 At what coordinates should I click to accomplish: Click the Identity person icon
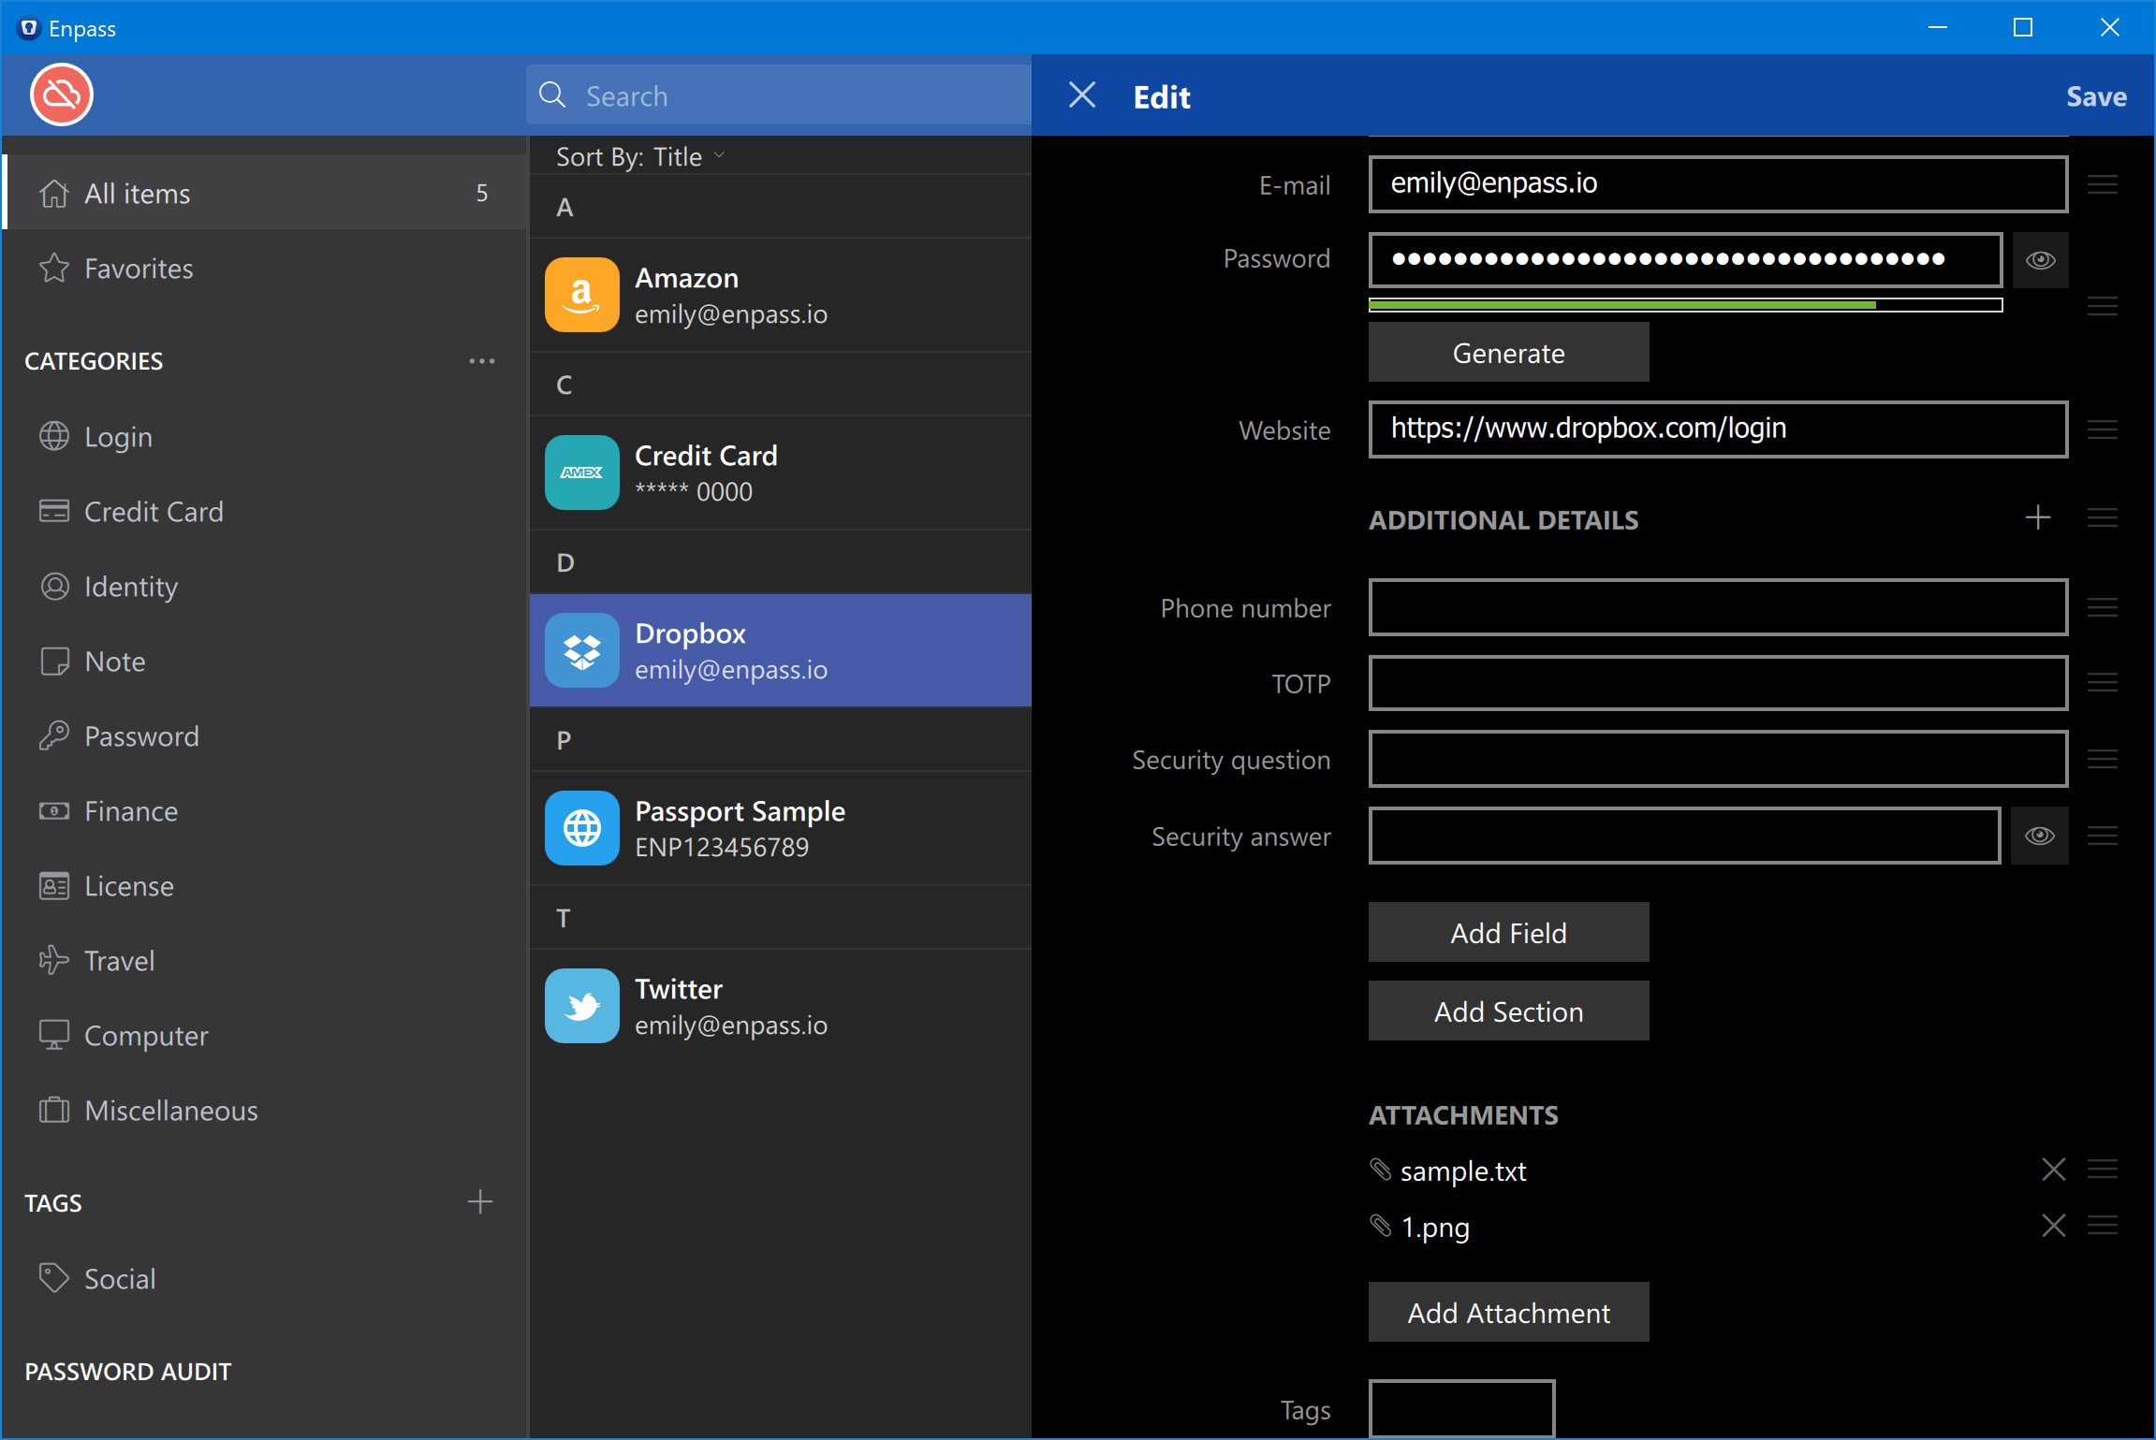point(54,586)
